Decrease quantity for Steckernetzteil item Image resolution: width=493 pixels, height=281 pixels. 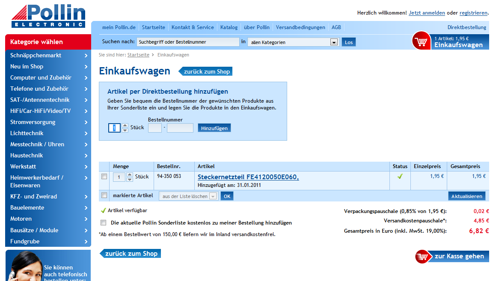[130, 179]
